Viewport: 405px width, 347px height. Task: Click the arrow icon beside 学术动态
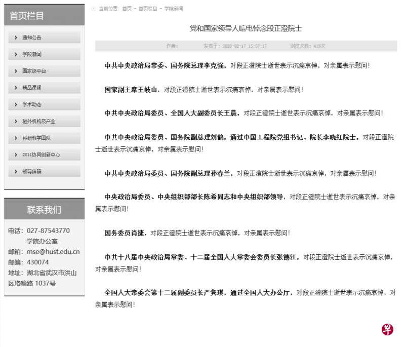16,104
